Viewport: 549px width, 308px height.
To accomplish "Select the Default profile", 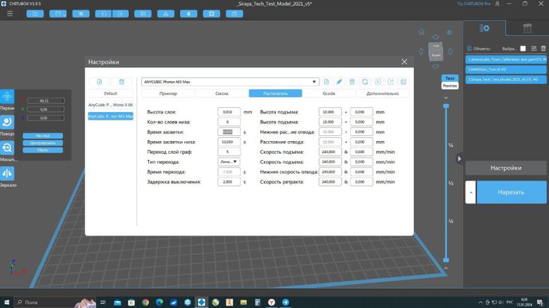I will coord(110,93).
